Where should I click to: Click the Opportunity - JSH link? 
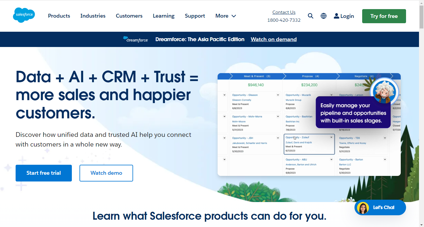point(242,138)
